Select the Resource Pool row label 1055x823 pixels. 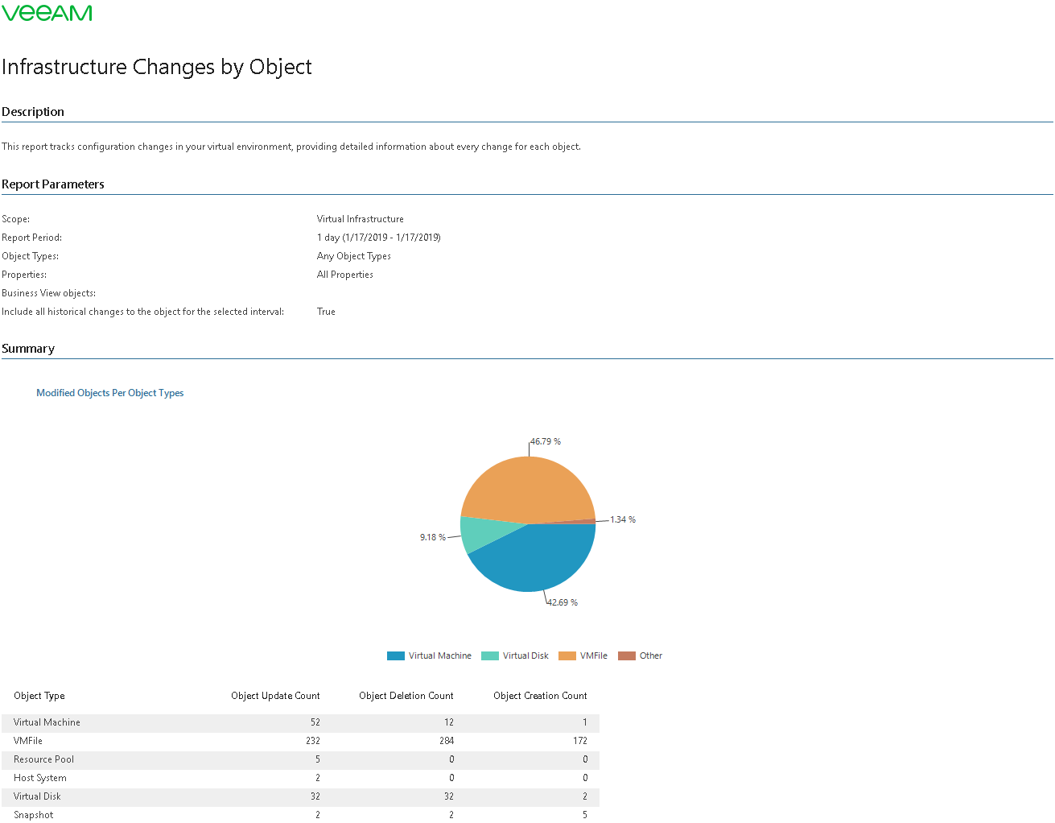coord(43,759)
